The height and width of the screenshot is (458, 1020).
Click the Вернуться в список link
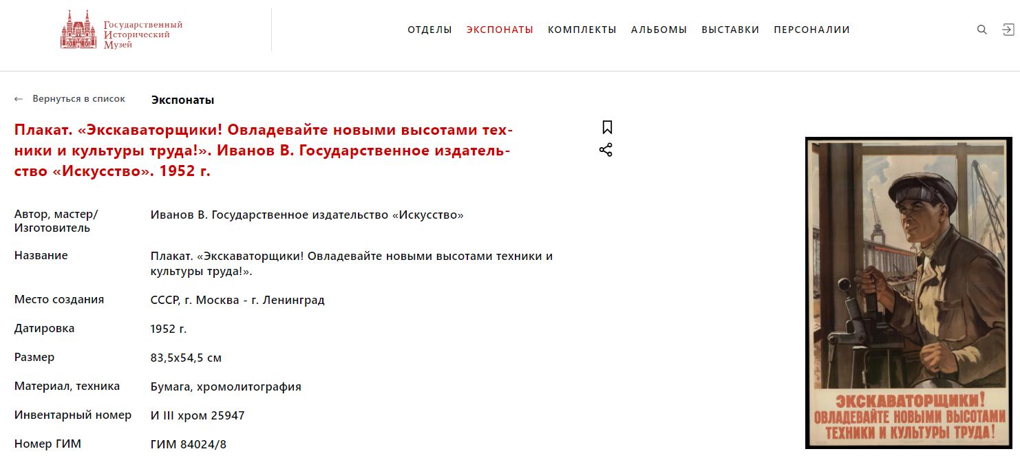pos(78,98)
